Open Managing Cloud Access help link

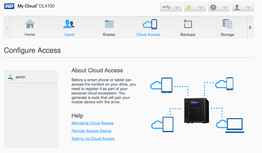pyautogui.click(x=93, y=123)
